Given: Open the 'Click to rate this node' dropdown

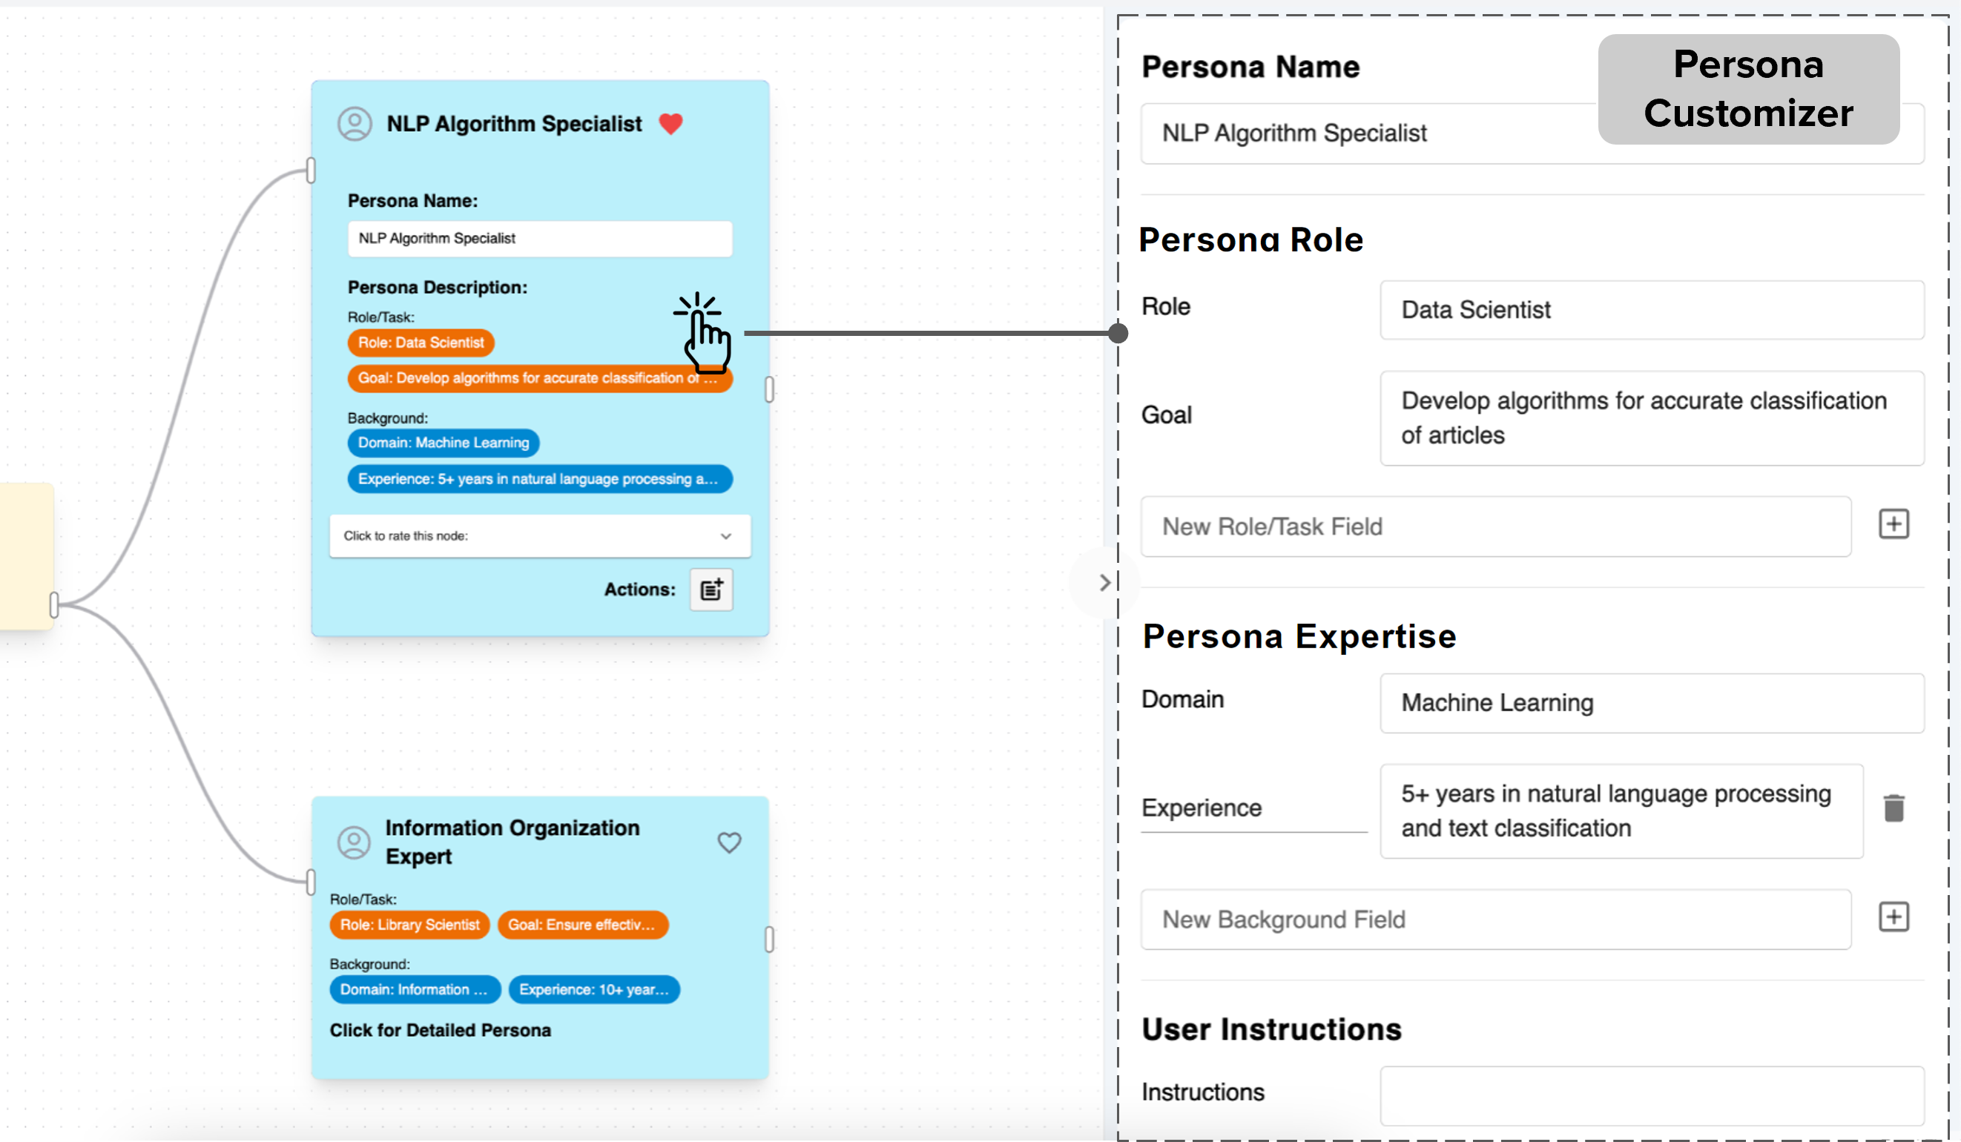Looking at the screenshot, I should (x=539, y=536).
